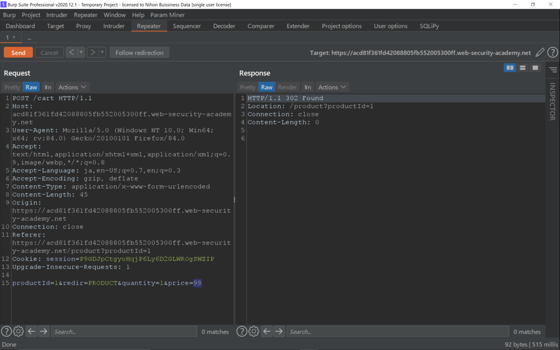Toggle request non-printable \n characters
The height and width of the screenshot is (350, 560).
coord(48,87)
